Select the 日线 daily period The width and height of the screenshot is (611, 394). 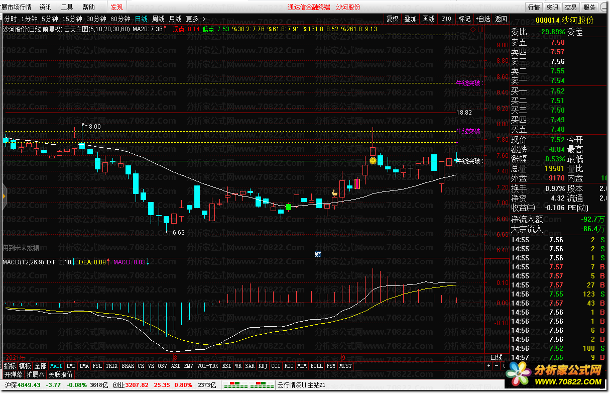141,19
